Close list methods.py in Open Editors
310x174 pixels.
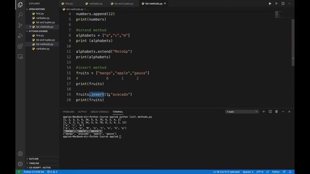30,27
